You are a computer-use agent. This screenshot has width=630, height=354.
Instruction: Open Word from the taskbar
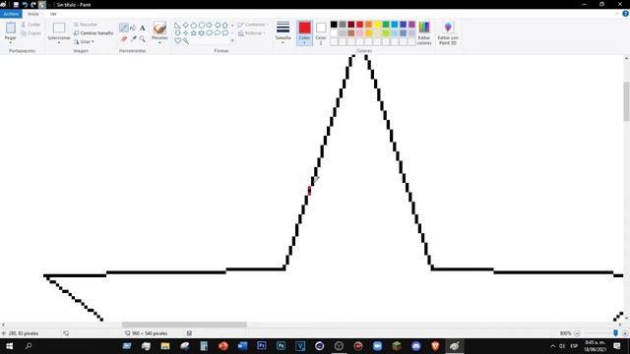pyautogui.click(x=242, y=346)
